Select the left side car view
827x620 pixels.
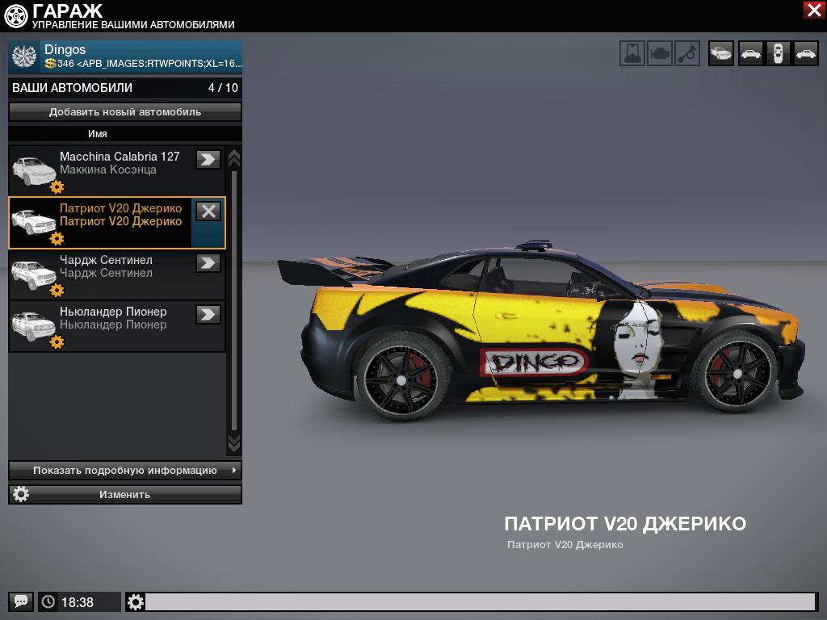(750, 53)
